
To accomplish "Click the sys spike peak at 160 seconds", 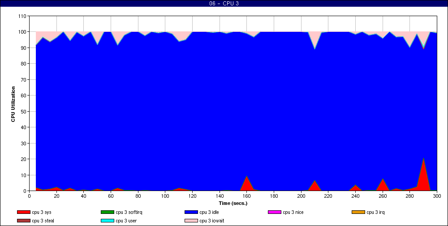I will [246, 176].
